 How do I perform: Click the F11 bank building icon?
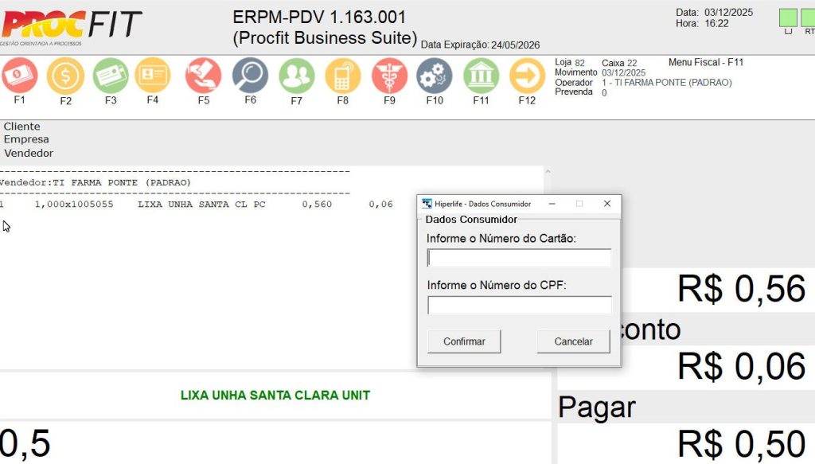(x=481, y=76)
